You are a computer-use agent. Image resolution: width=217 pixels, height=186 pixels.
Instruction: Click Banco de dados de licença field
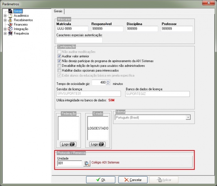[158, 94]
